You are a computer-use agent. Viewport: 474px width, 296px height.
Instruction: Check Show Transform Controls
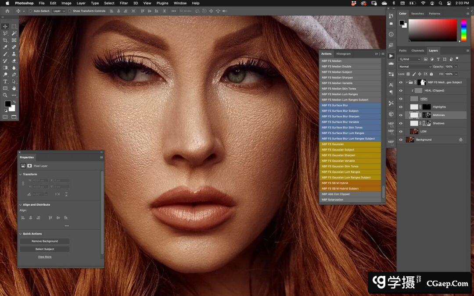click(x=70, y=11)
